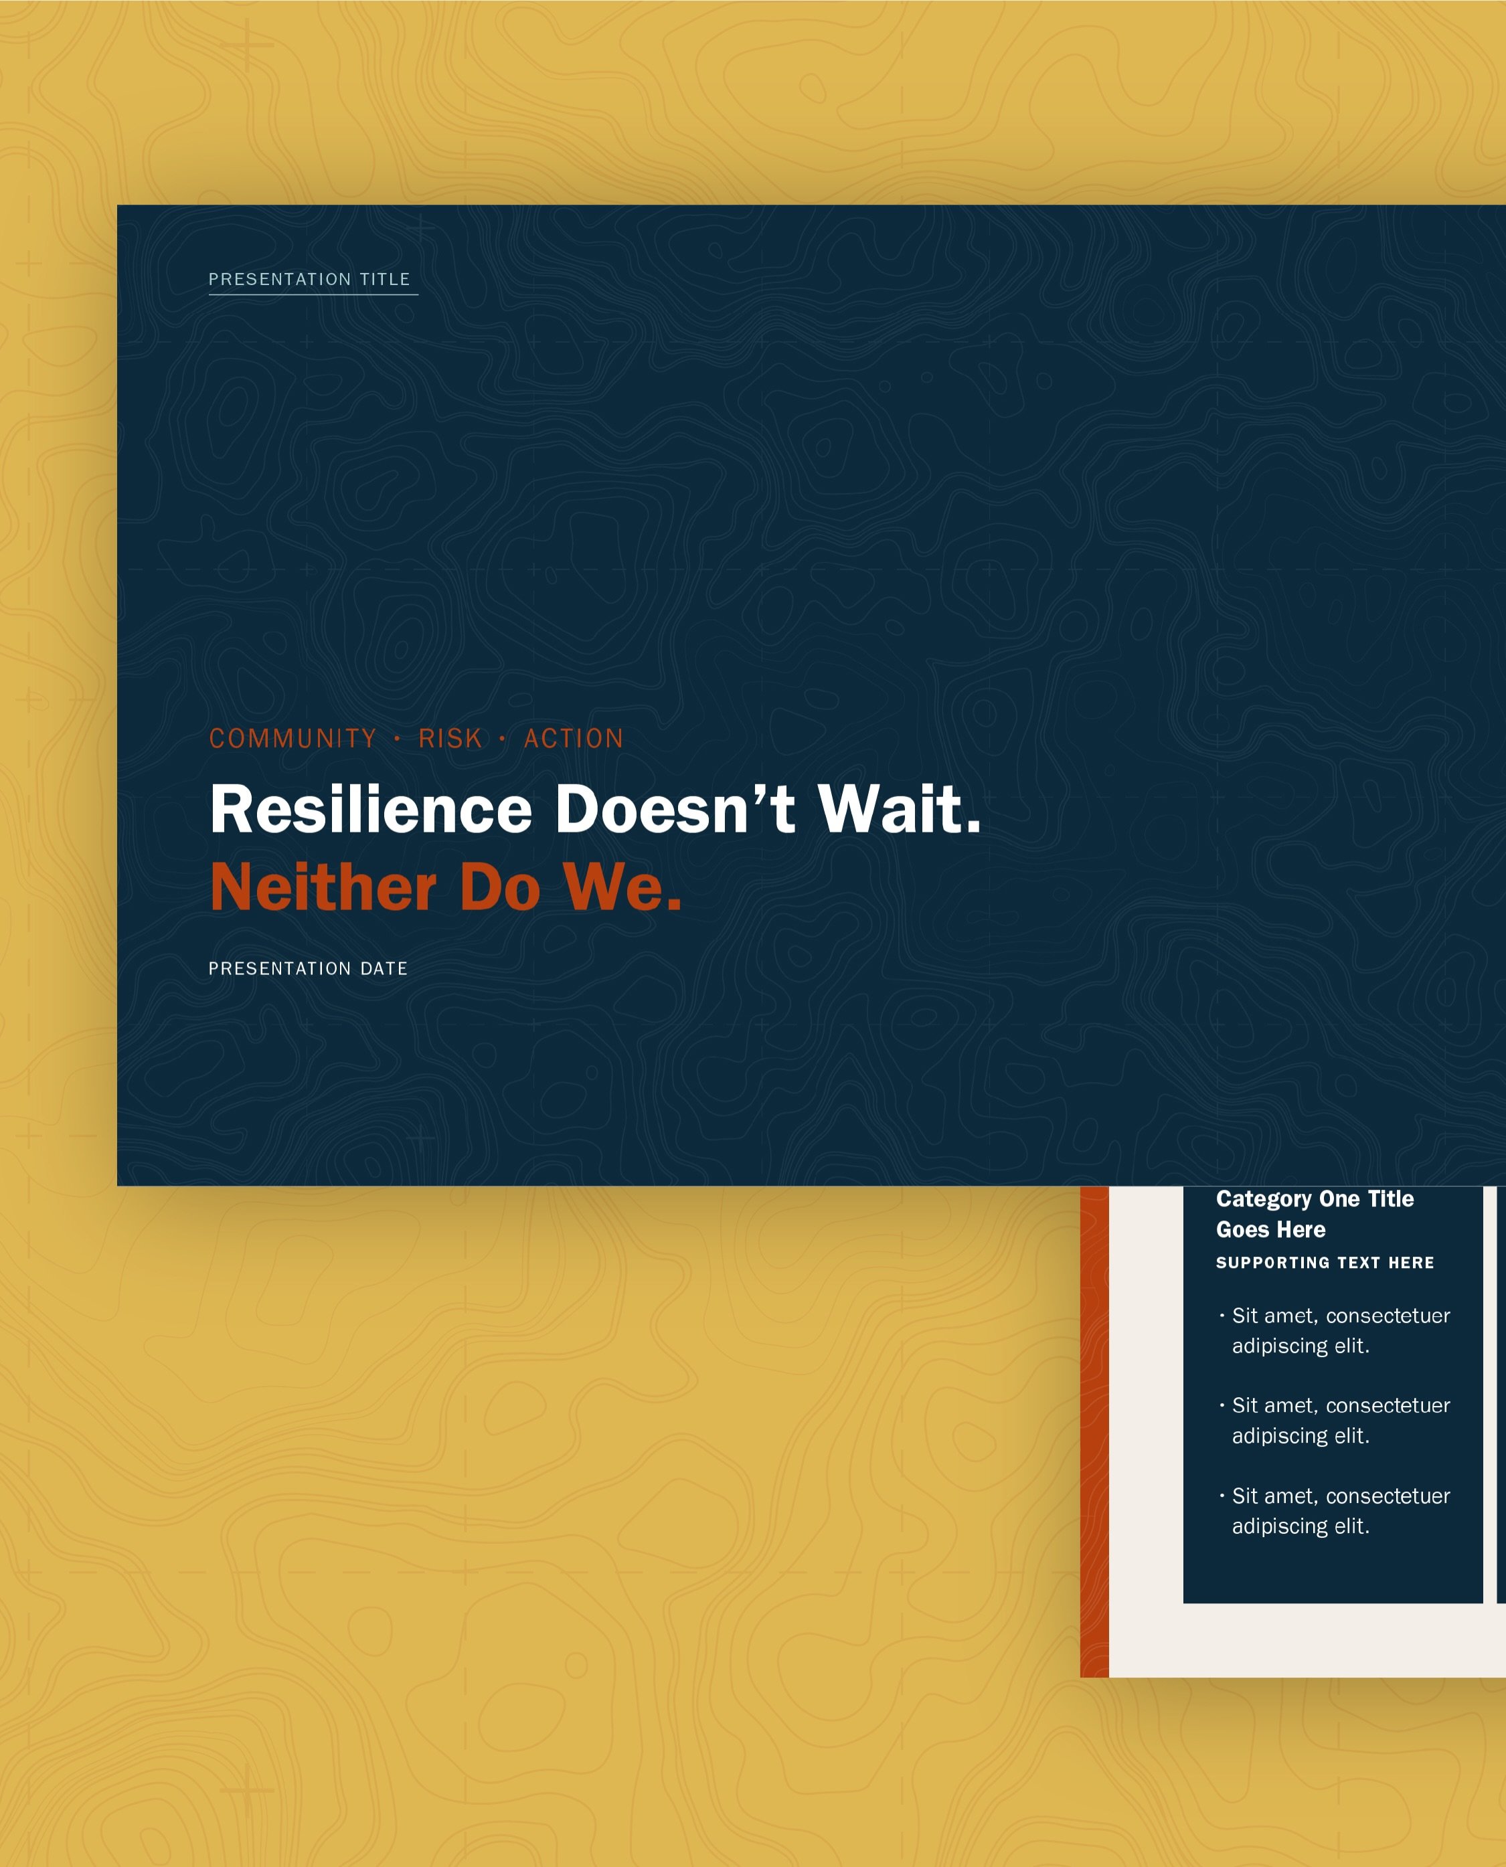Select the second slide with category card
The height and width of the screenshot is (1867, 1506).
[1292, 1431]
